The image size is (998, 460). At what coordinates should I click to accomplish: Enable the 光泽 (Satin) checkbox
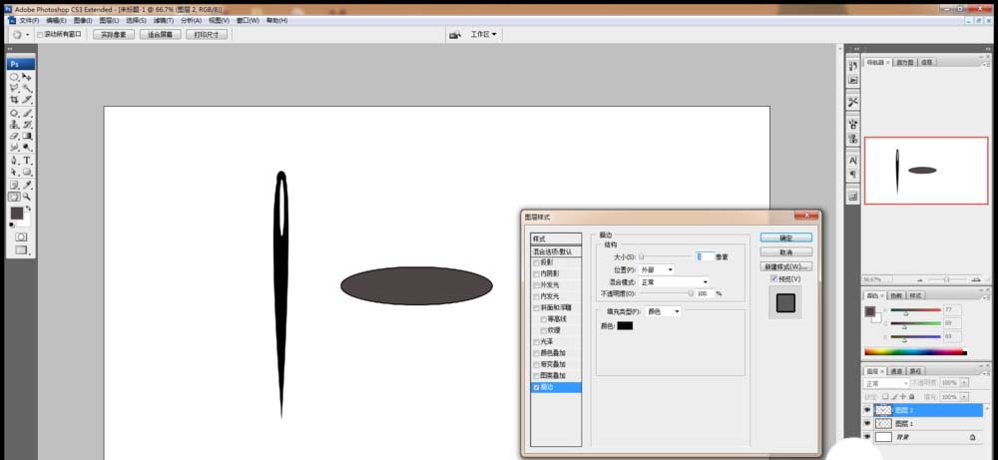click(536, 341)
